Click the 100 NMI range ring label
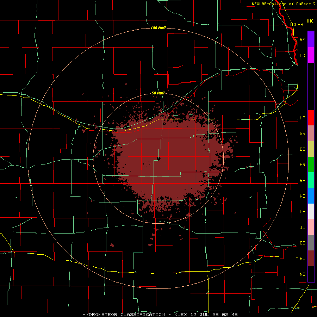This screenshot has width=317, height=317. (x=158, y=28)
